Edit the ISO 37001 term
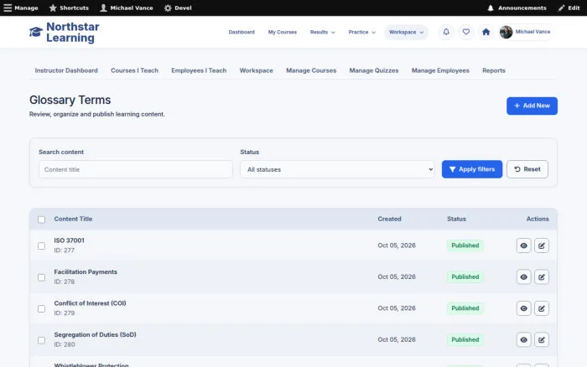Viewport: 587px width, 367px height. tap(542, 246)
